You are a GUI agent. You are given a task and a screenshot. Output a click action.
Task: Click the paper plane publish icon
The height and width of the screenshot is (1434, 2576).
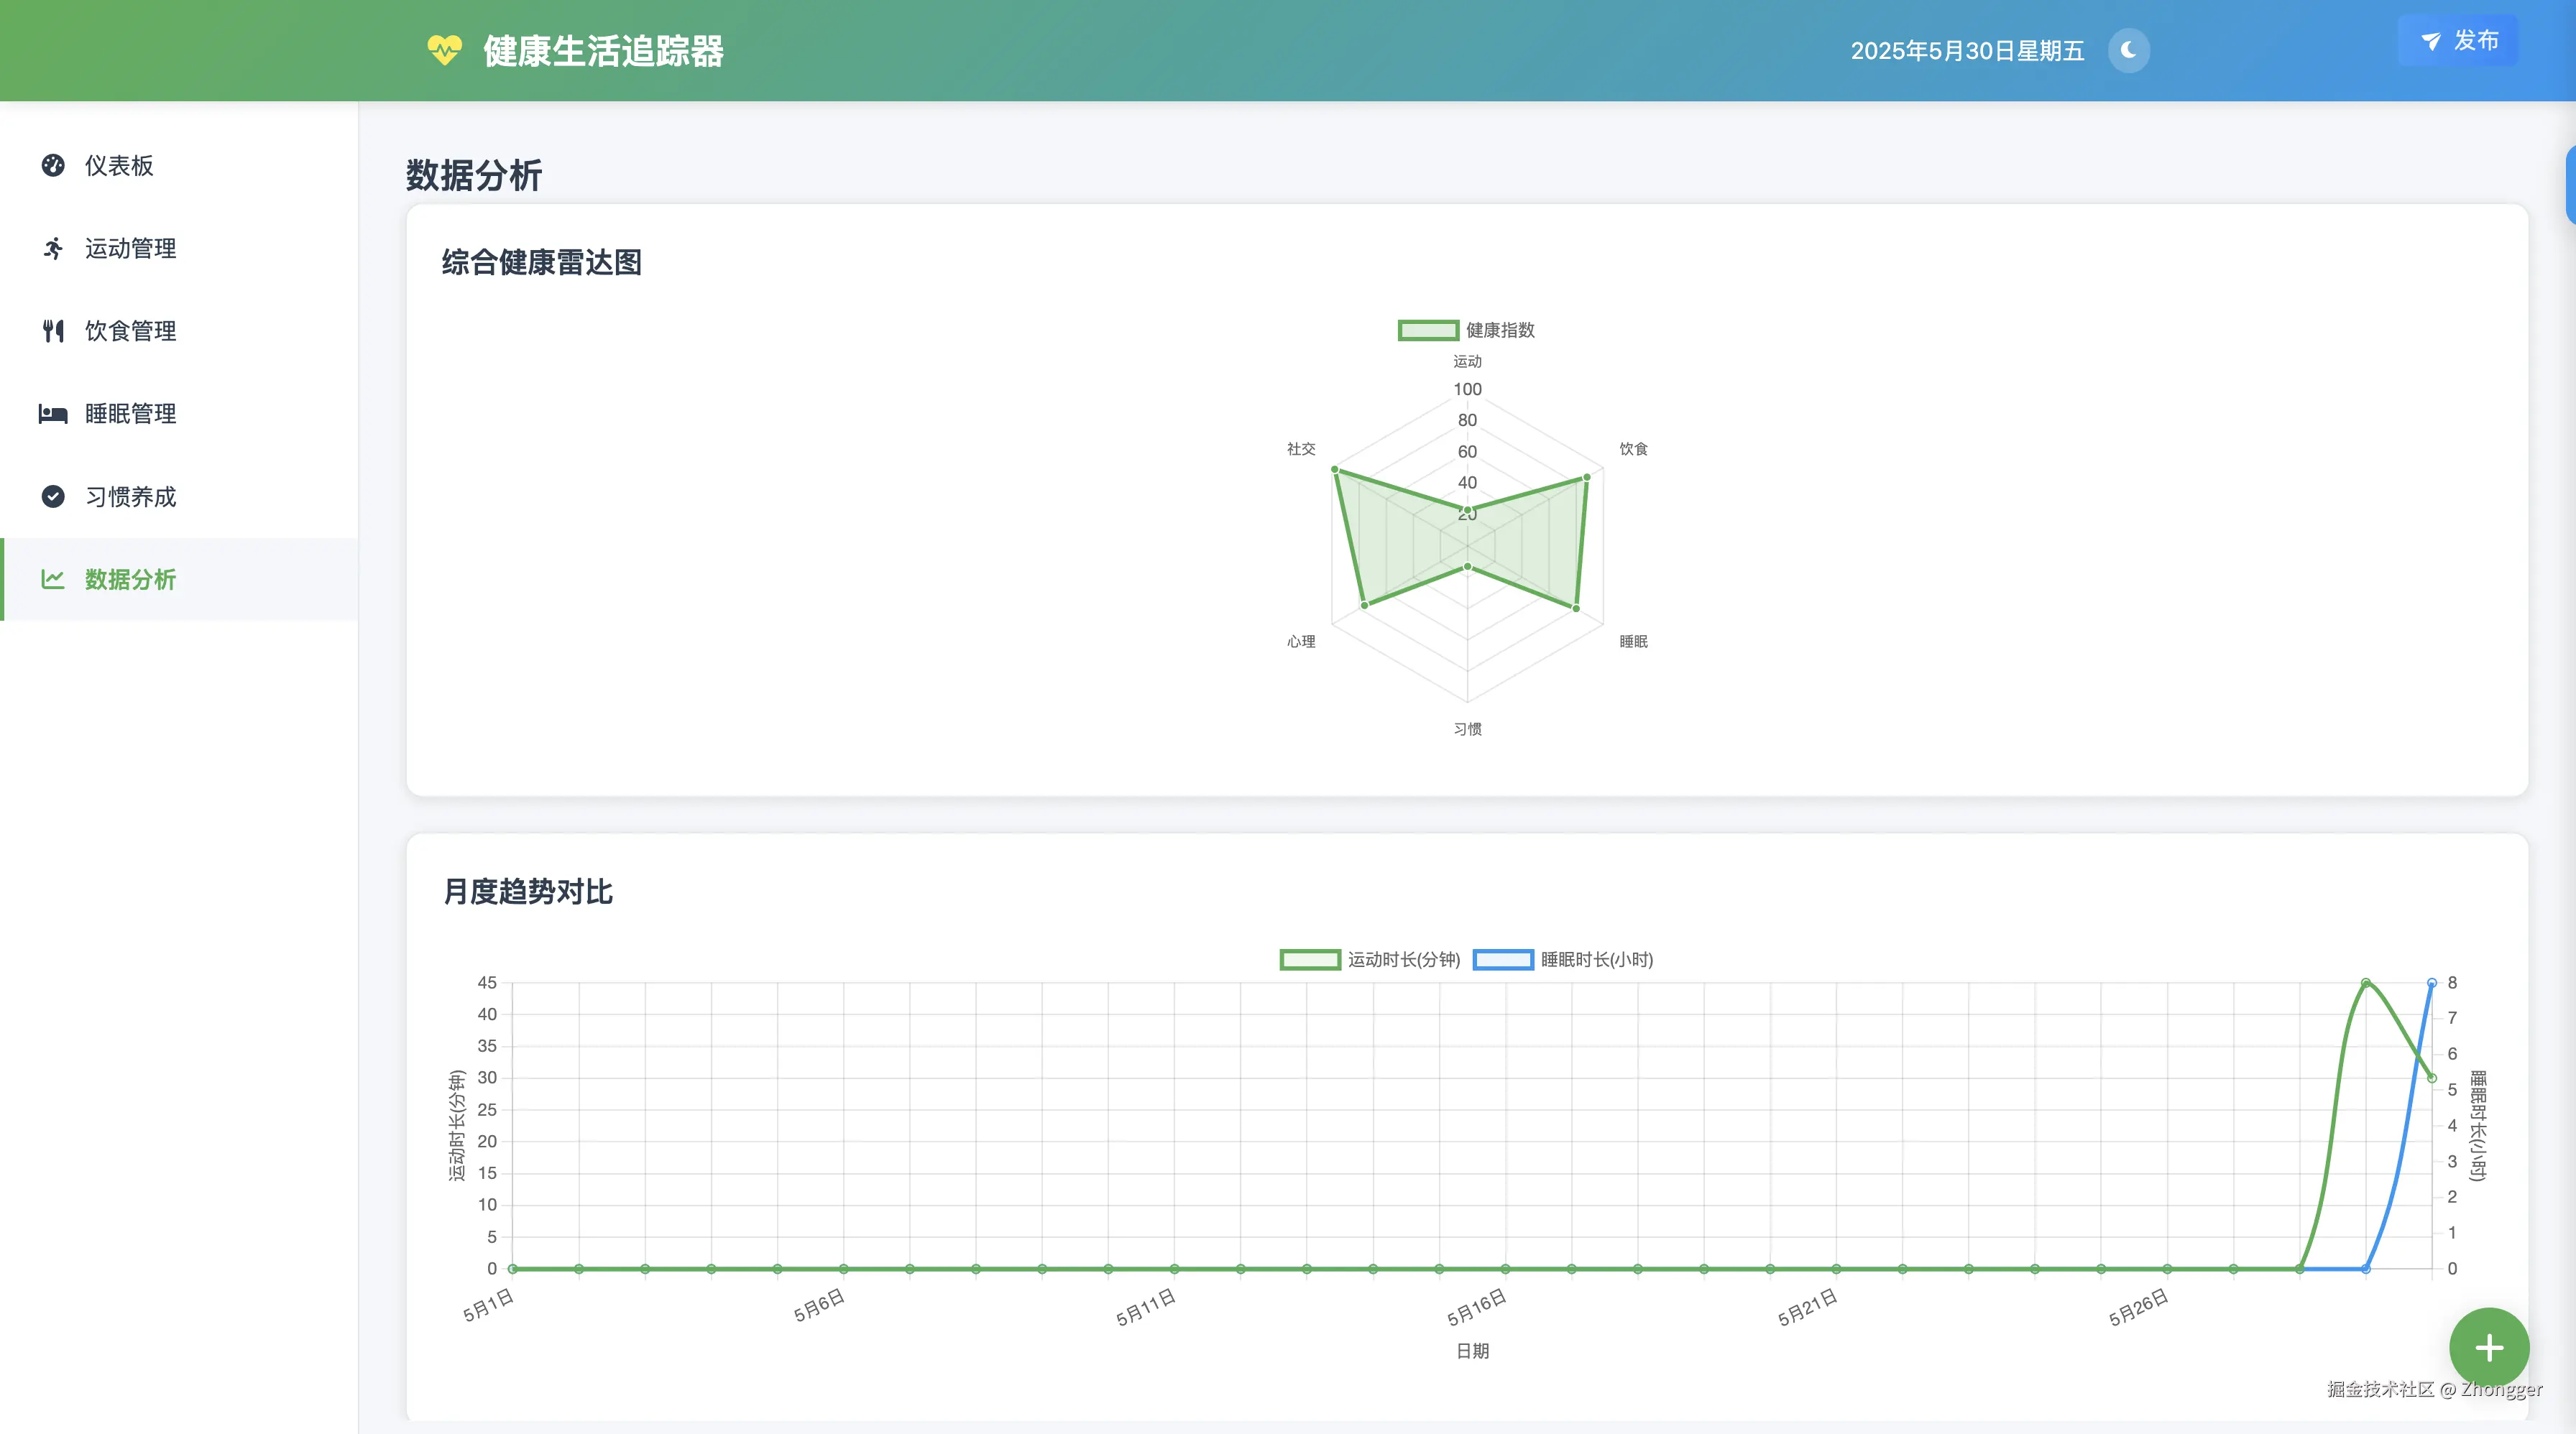pos(2430,41)
